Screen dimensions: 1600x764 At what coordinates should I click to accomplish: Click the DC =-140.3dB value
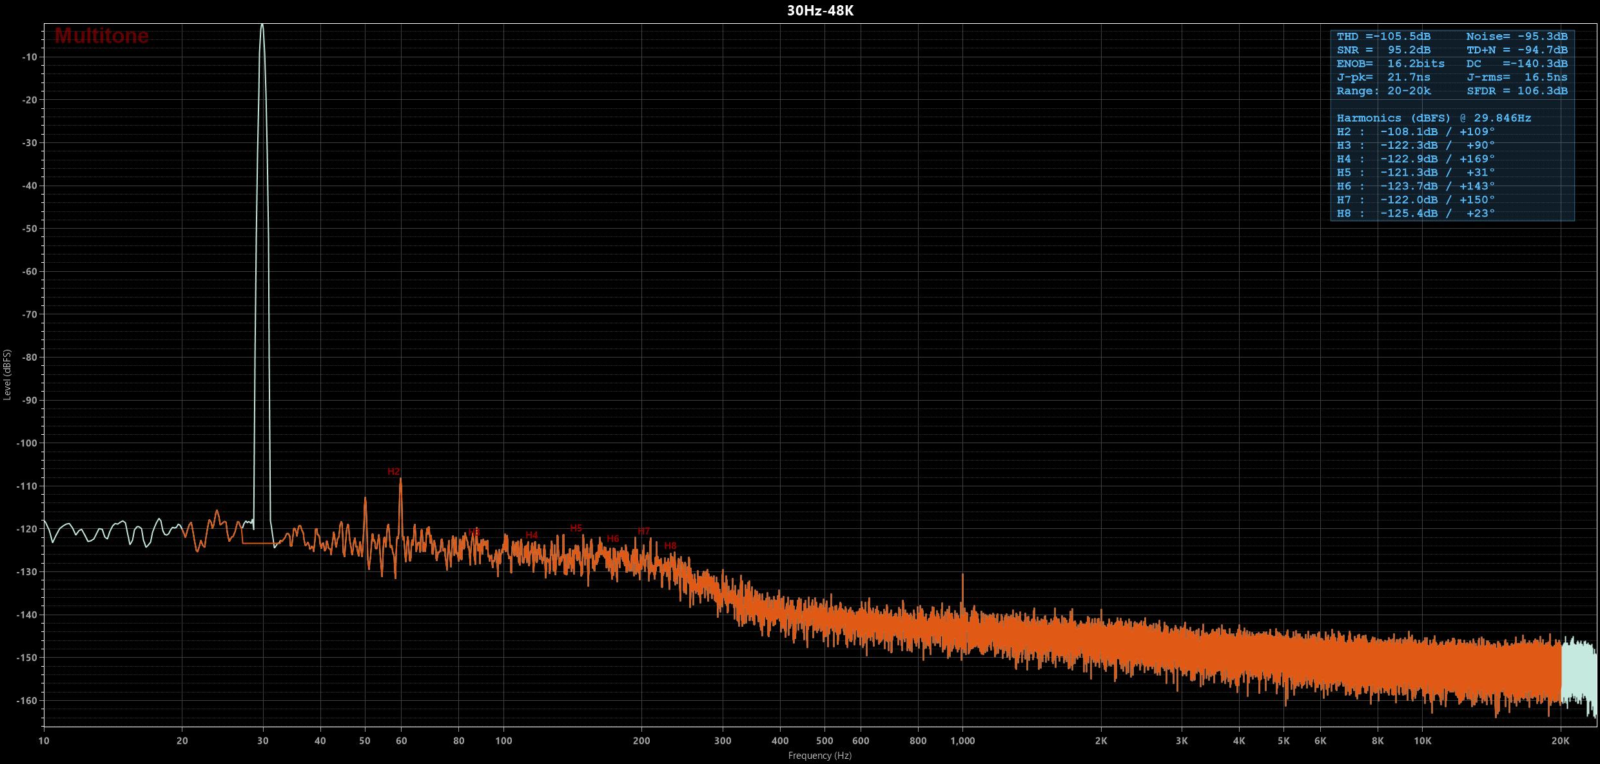[1517, 64]
